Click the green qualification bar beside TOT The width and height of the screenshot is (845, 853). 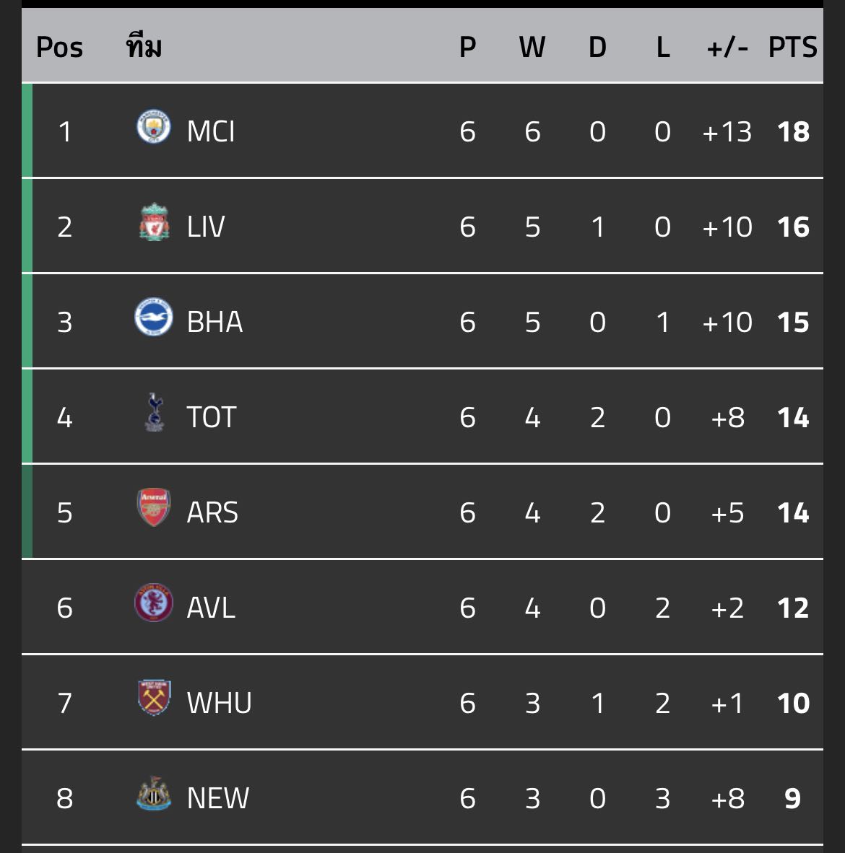(x=27, y=416)
